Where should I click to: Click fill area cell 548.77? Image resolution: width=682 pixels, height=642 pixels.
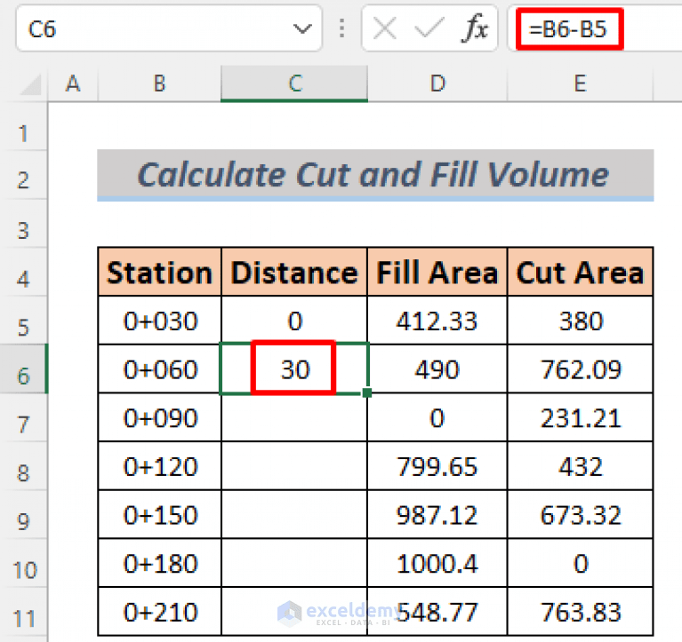437,613
